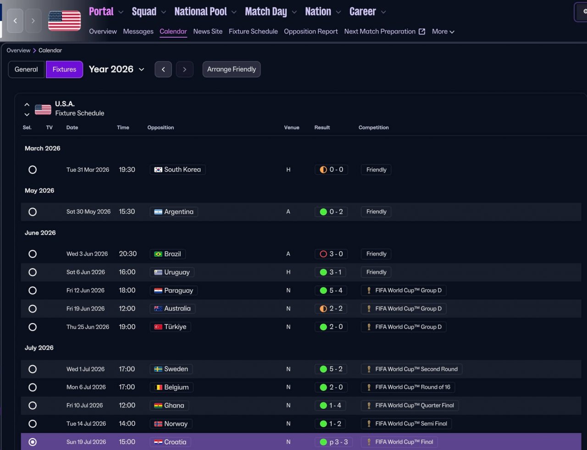Click the Belgium flag icon

point(158,388)
